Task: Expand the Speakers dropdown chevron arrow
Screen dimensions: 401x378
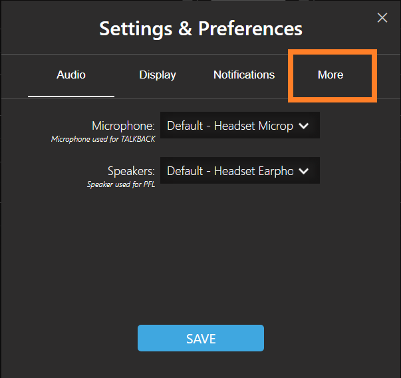Action: (303, 171)
